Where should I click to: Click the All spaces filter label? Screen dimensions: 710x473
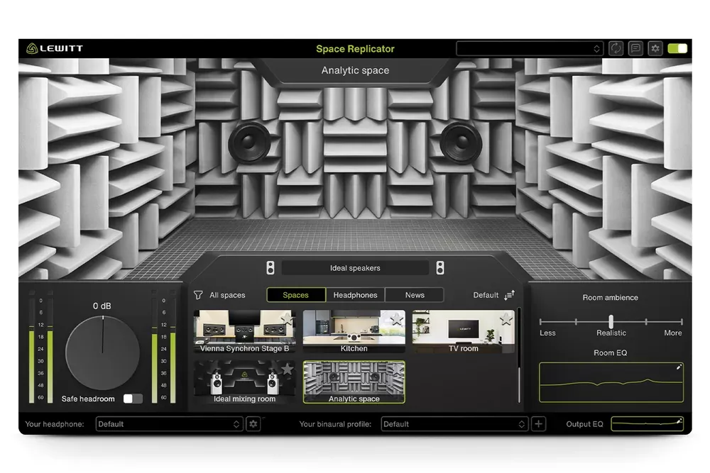click(x=227, y=295)
